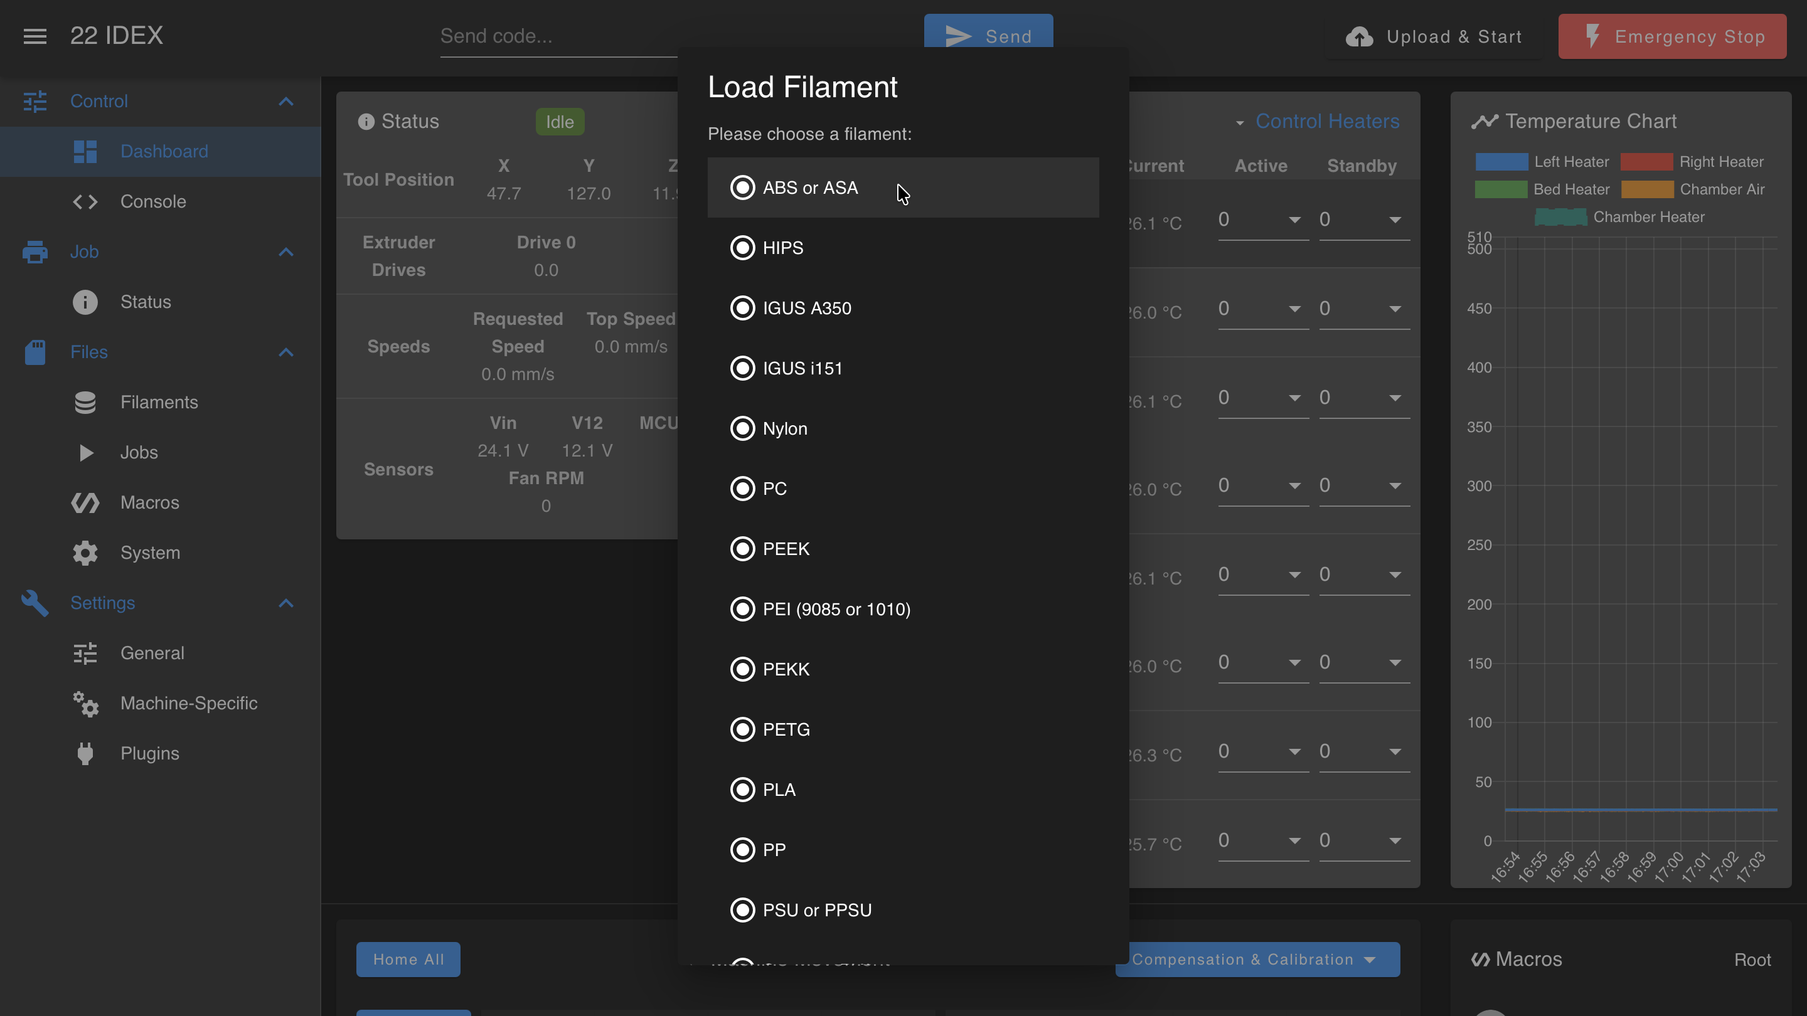Open the Filaments files page
This screenshot has width=1807, height=1016.
click(161, 403)
